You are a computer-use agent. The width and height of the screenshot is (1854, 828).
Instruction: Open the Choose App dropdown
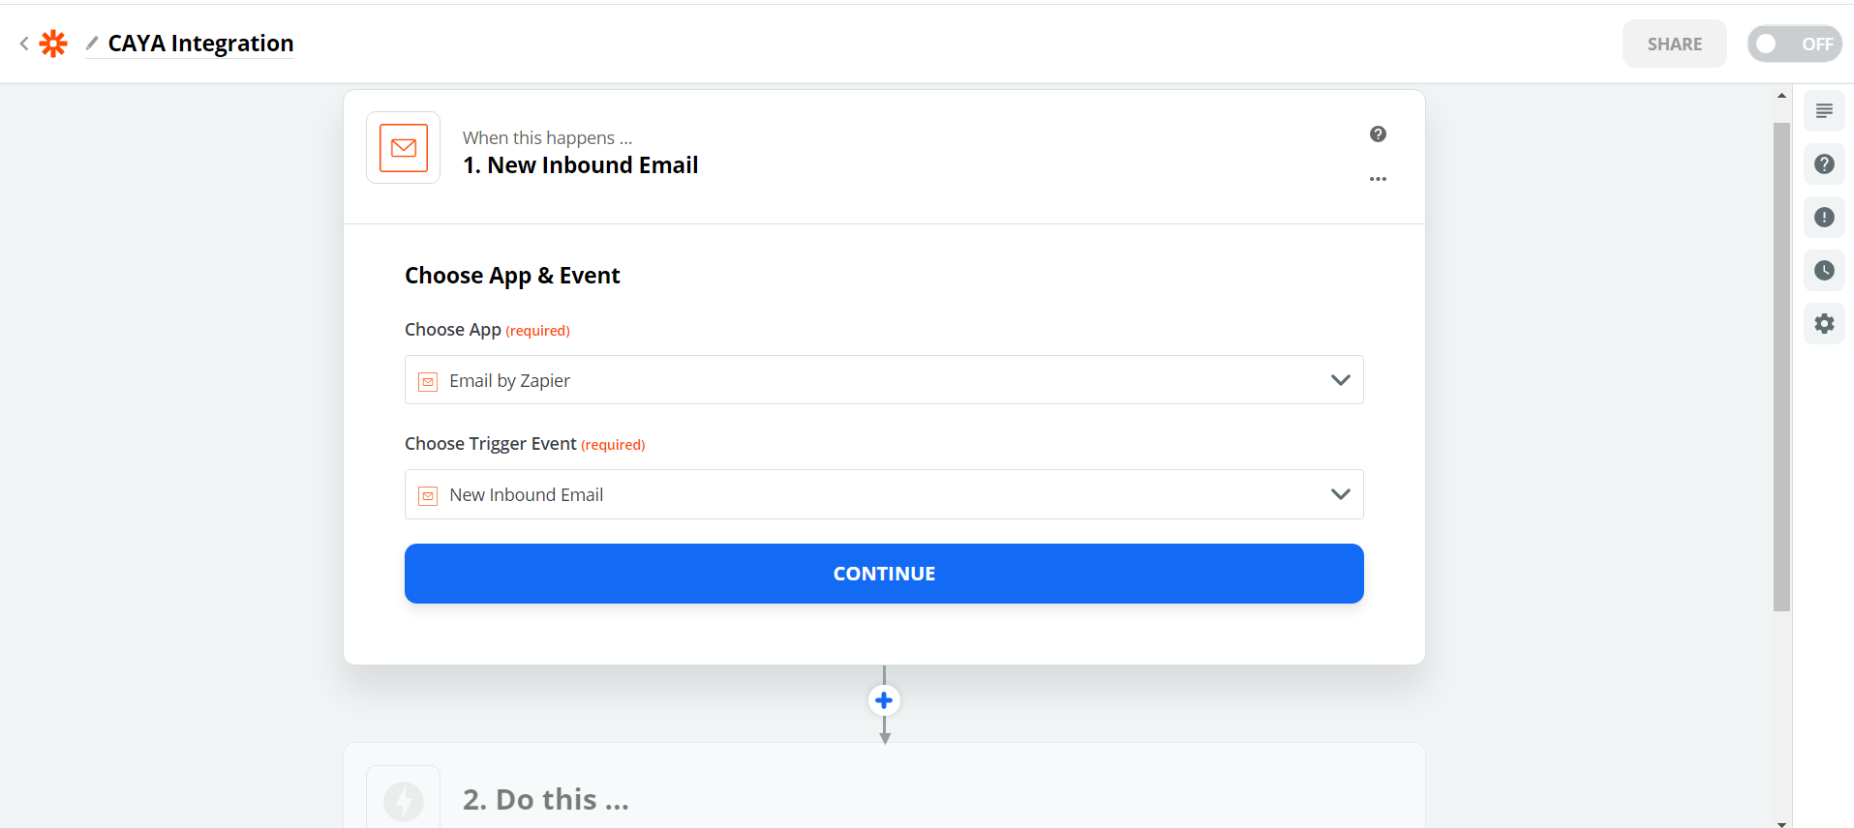884,380
